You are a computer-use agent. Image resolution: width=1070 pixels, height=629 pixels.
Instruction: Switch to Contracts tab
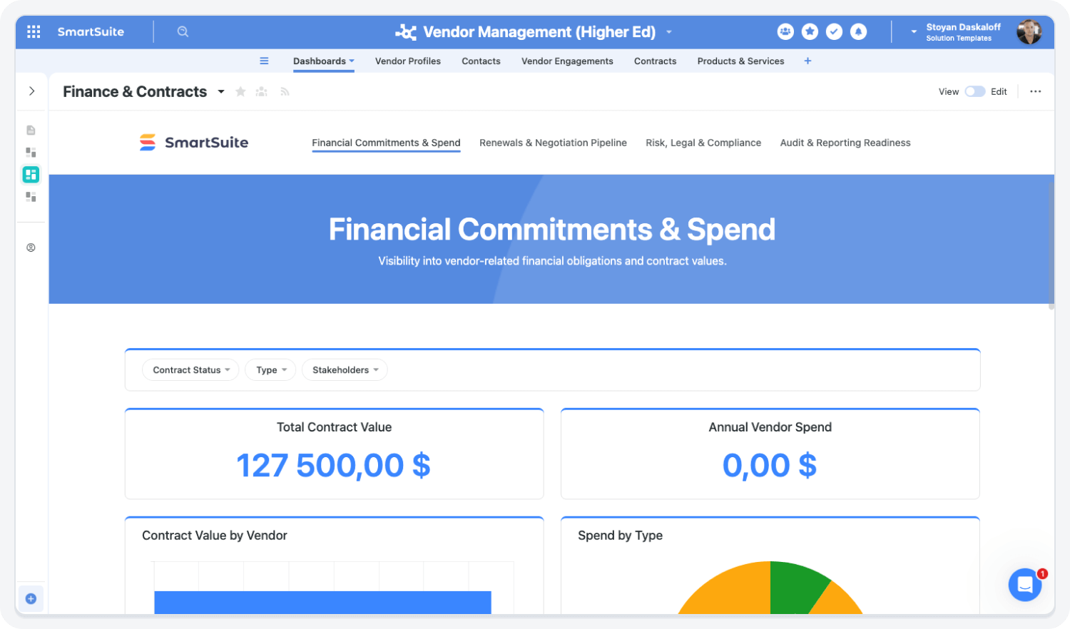[x=655, y=61]
